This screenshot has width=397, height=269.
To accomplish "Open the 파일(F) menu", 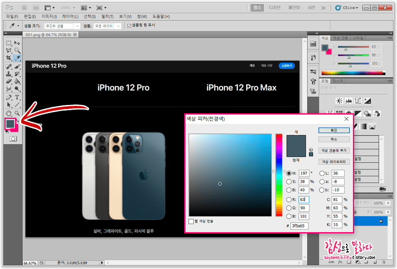I will tap(12, 16).
